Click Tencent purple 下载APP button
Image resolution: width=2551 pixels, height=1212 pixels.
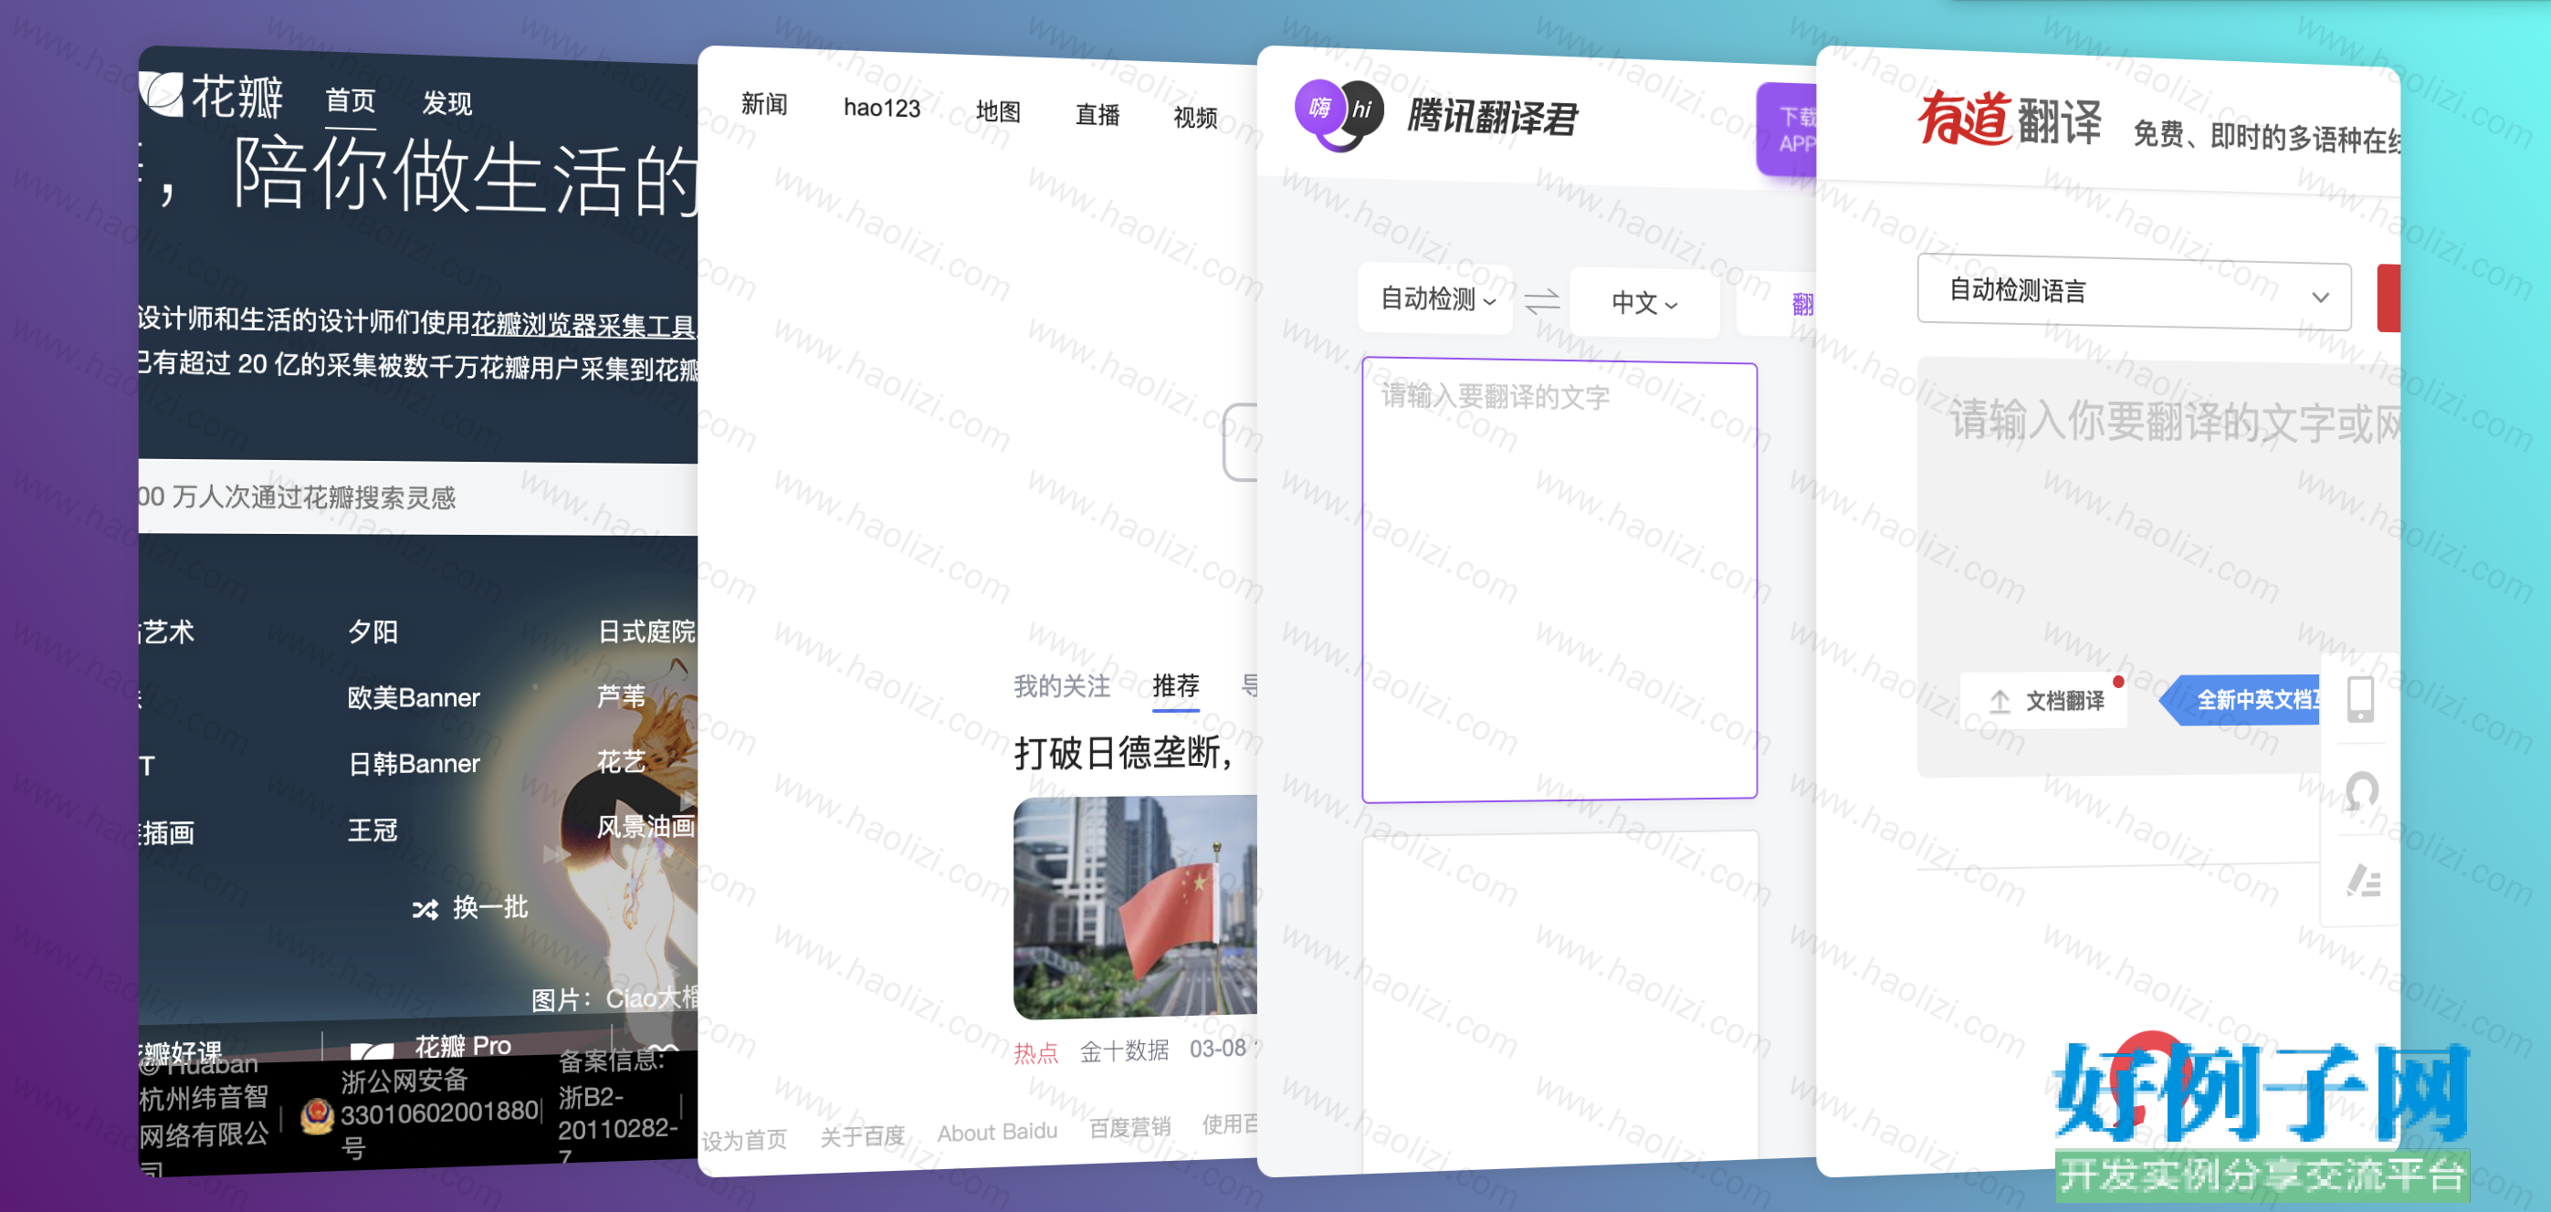coord(1789,130)
